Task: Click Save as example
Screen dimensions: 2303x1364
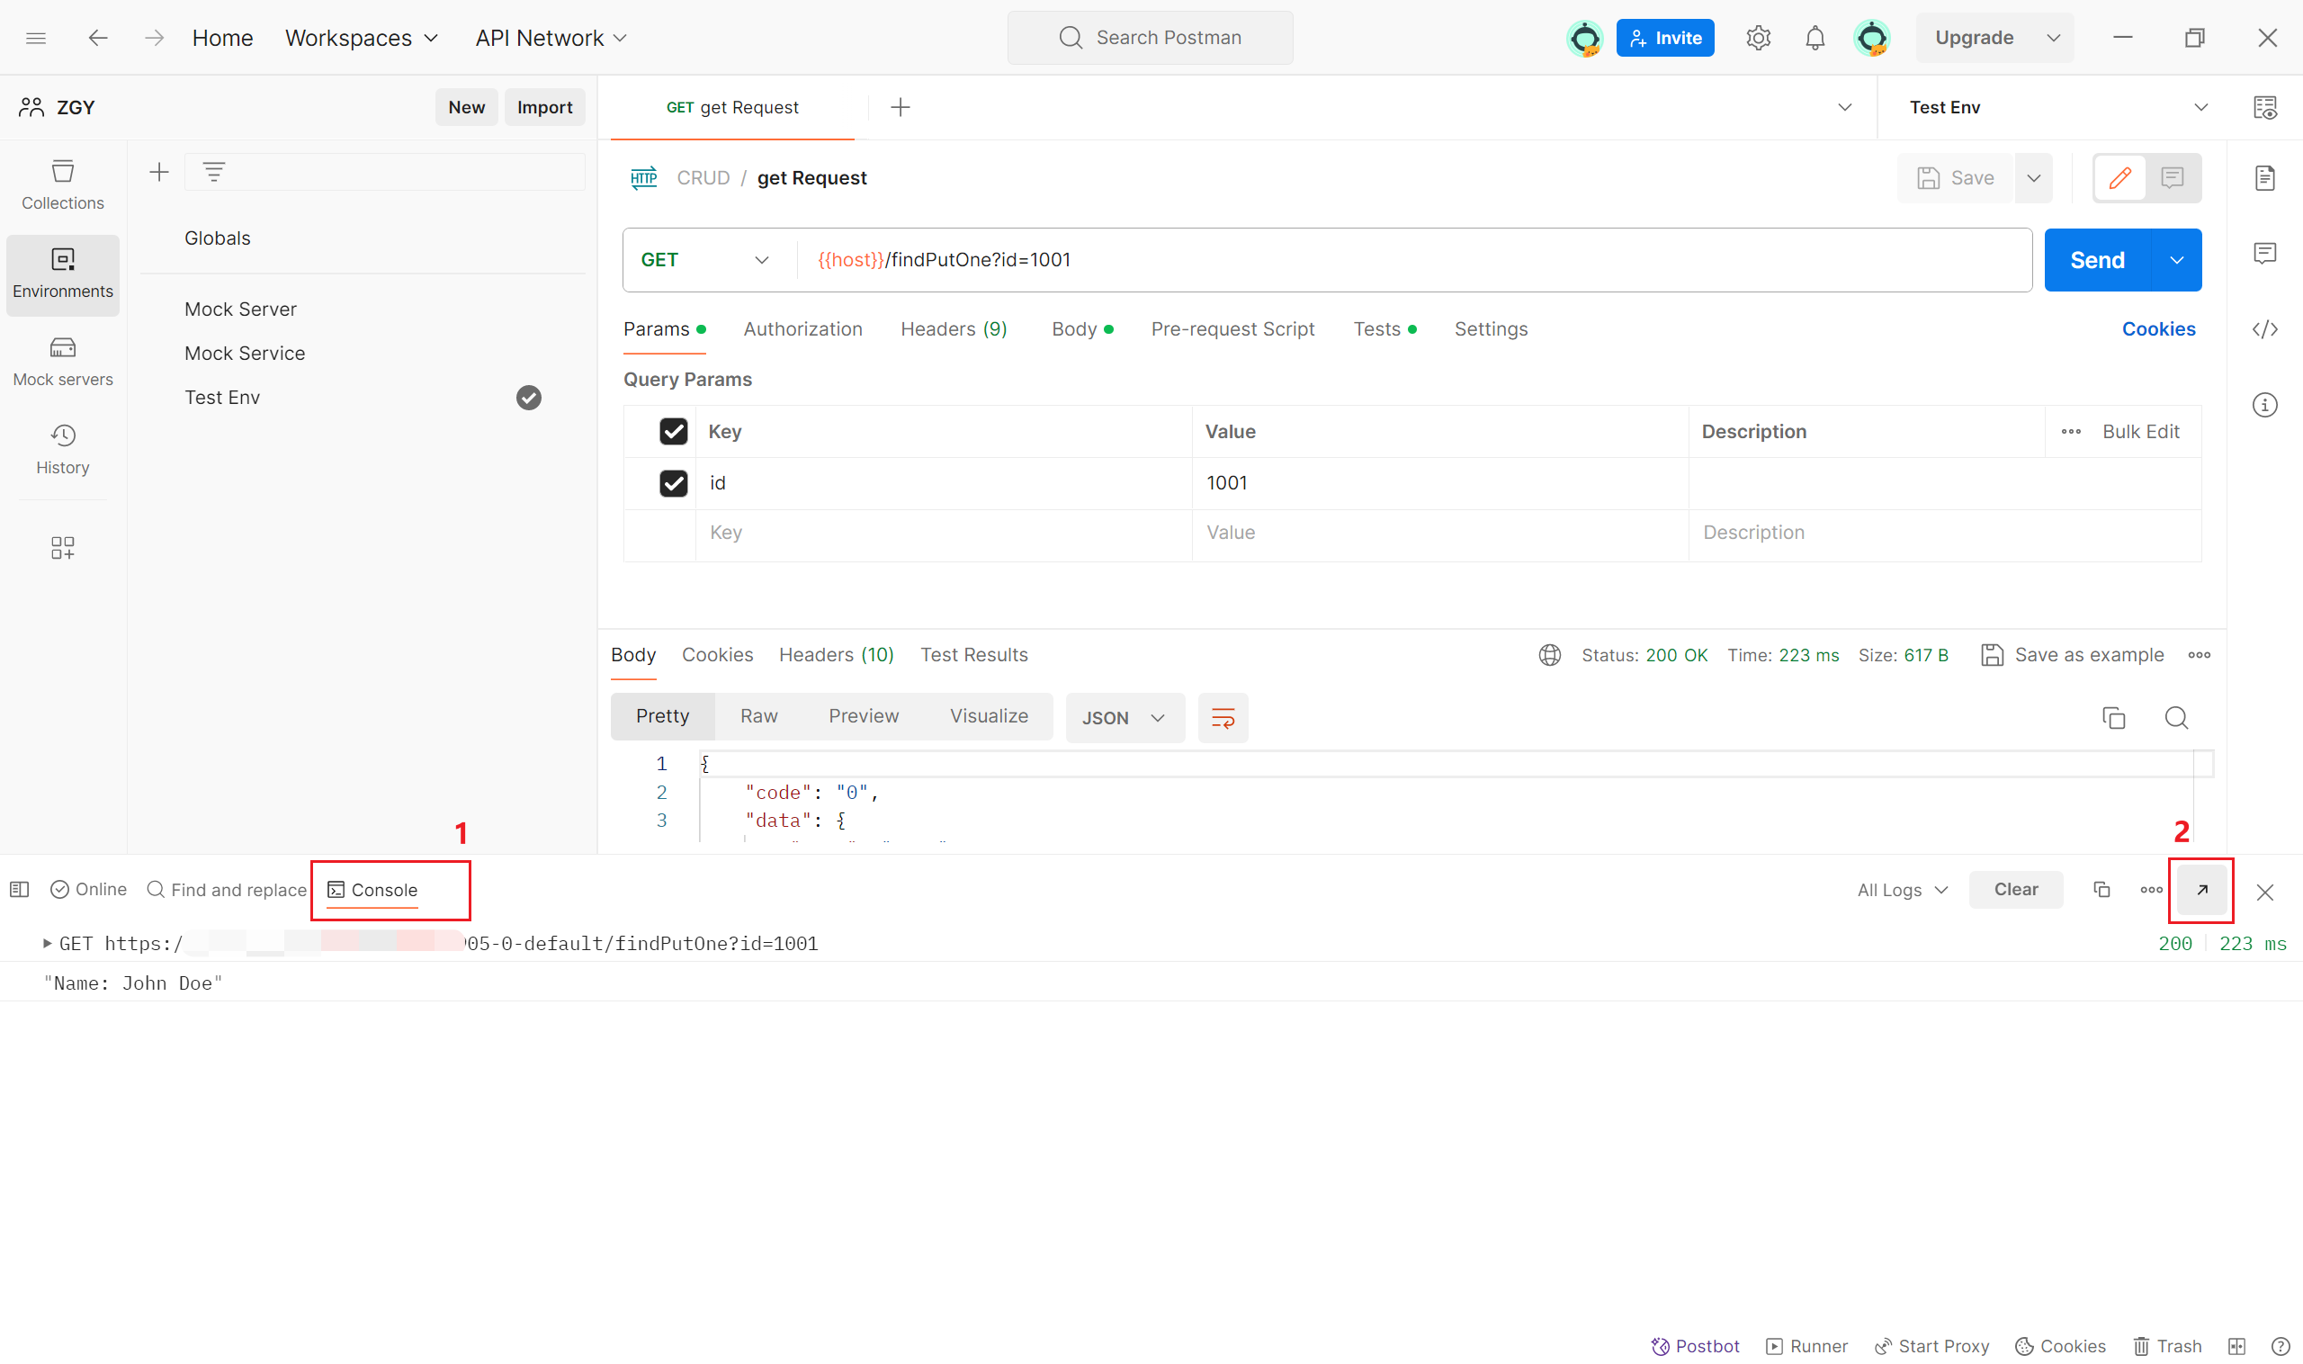Action: [2072, 655]
